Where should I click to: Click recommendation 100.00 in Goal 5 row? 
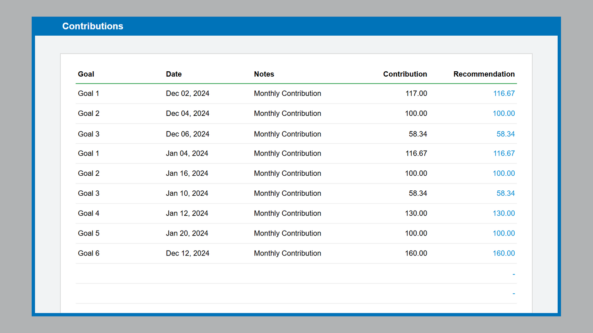pyautogui.click(x=504, y=233)
